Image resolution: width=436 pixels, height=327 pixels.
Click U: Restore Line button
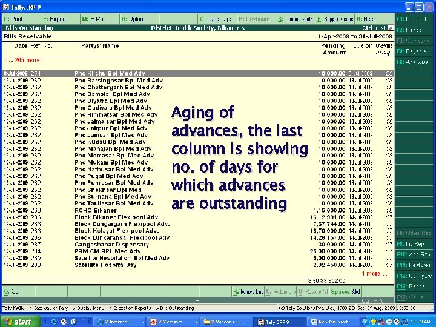tap(280, 292)
